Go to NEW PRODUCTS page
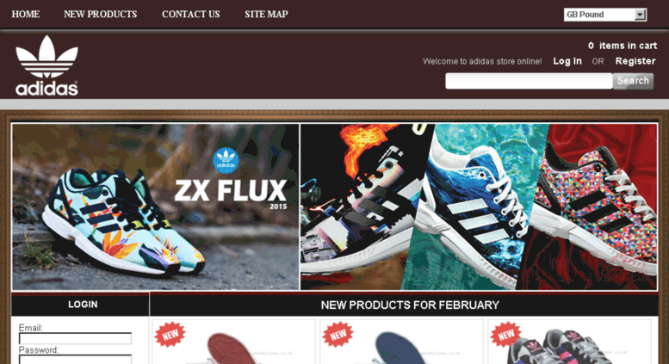This screenshot has height=364, width=669. [x=100, y=14]
